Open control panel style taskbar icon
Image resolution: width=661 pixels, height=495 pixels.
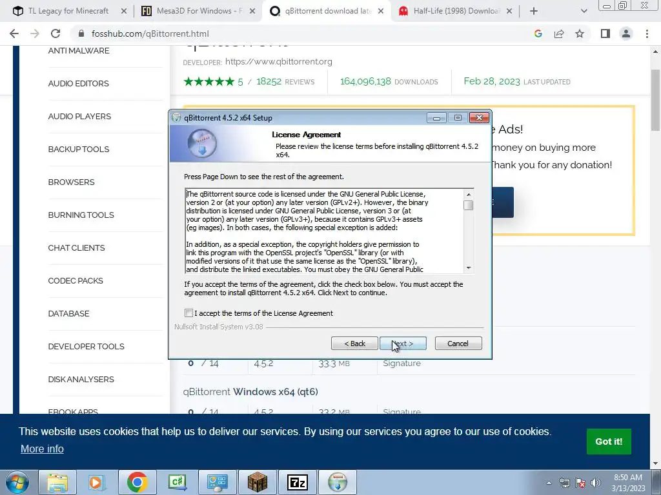(217, 482)
